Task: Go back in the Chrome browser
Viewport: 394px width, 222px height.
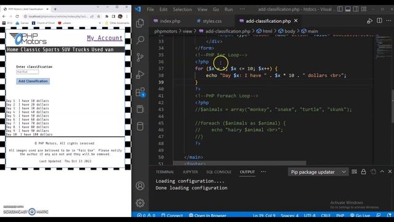Action: (4, 17)
